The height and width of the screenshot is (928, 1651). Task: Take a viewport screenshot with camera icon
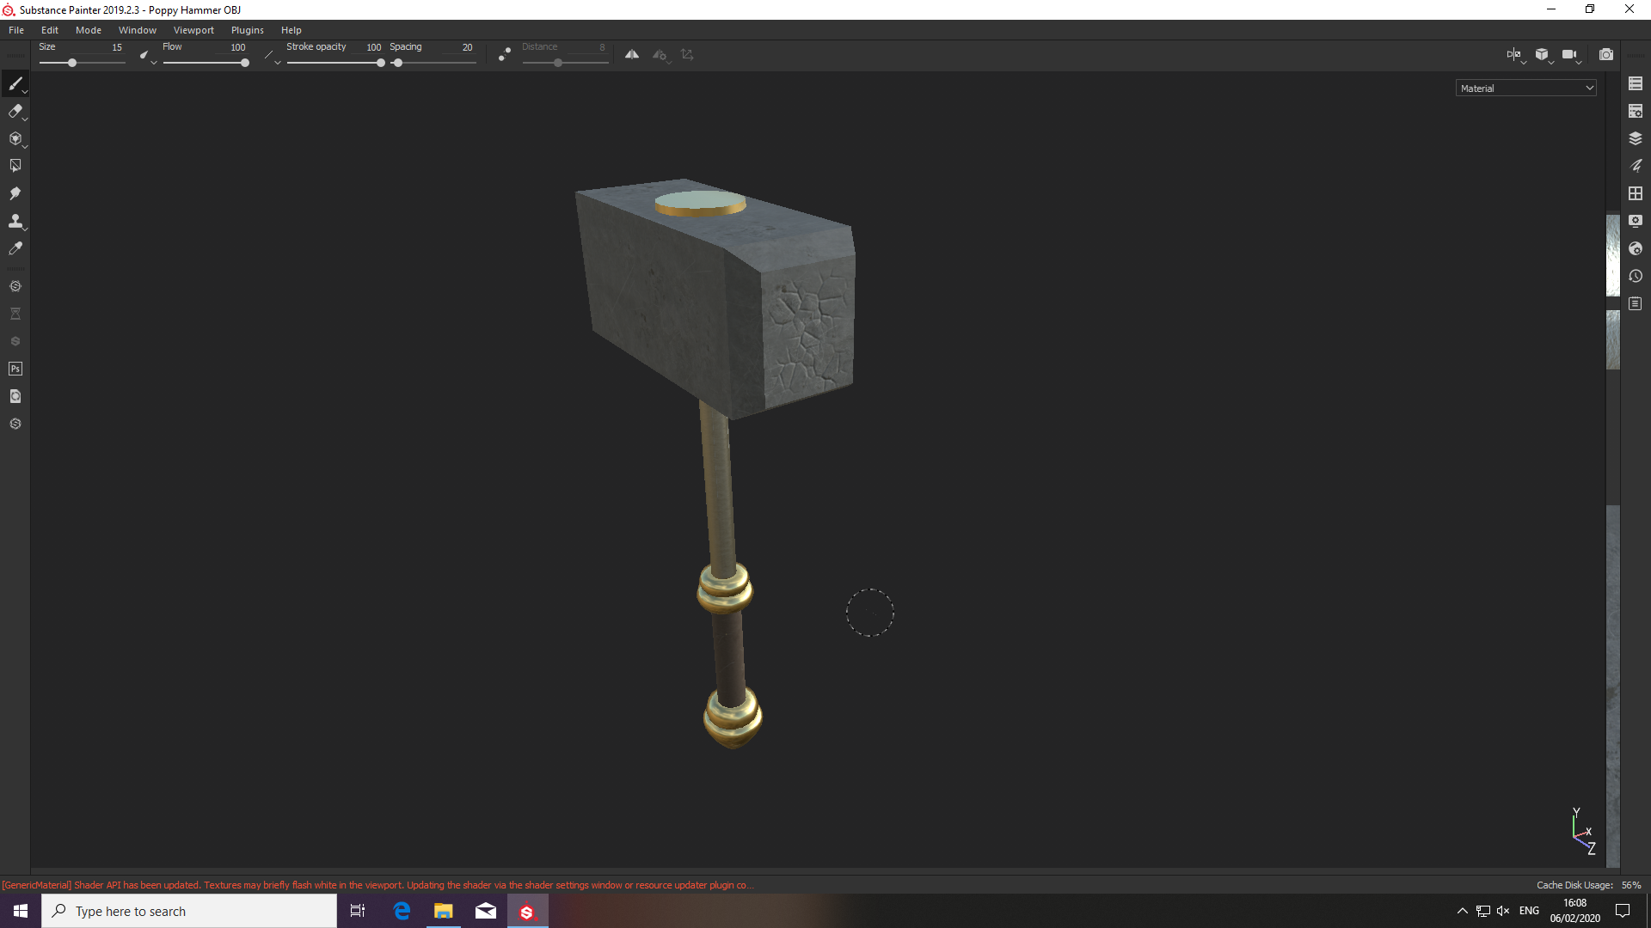1605,54
